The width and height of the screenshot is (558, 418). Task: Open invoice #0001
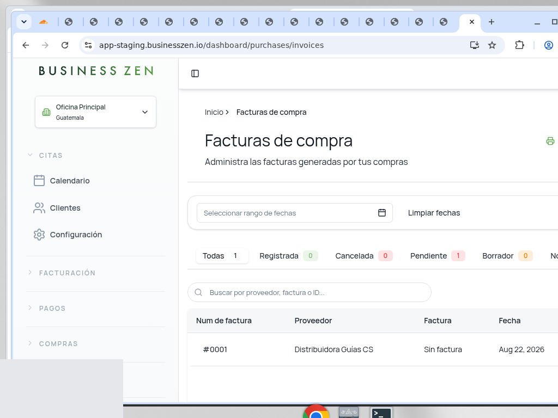pos(215,349)
